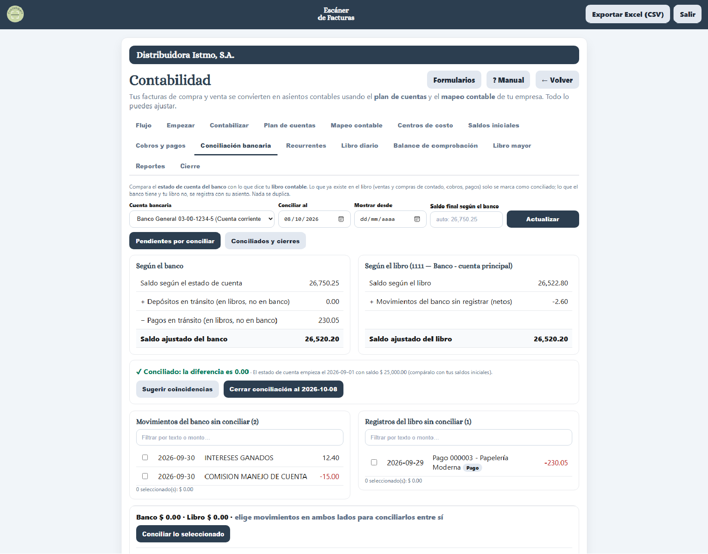This screenshot has height=554, width=708.
Task: Show Conciliados y cierres view
Action: 265,241
